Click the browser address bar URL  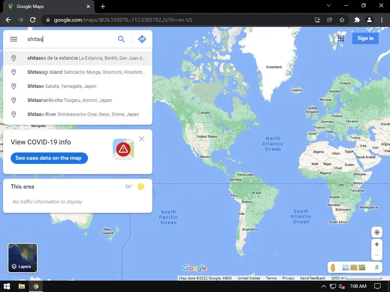(123, 20)
